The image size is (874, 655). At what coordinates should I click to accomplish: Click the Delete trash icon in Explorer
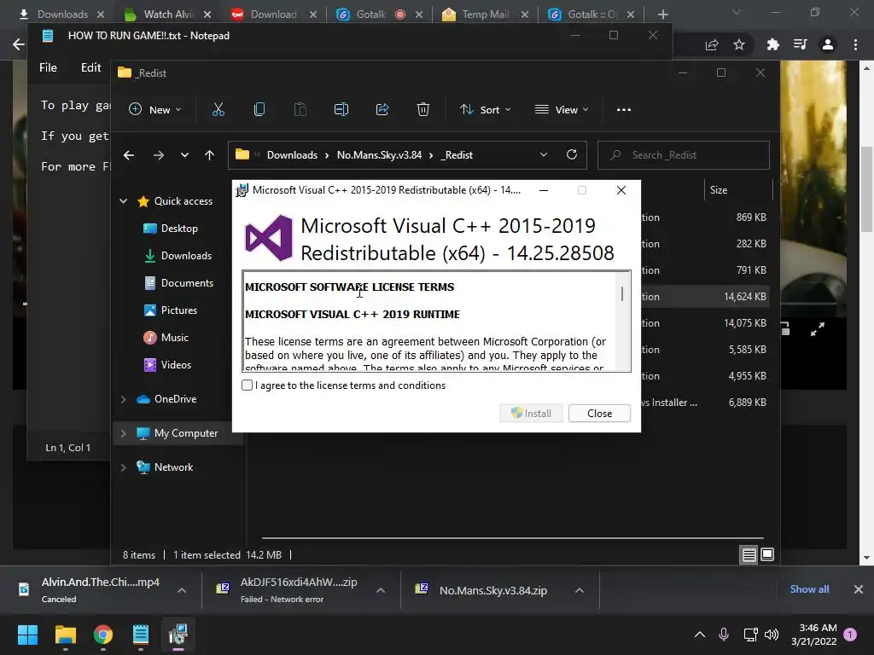[x=423, y=110]
